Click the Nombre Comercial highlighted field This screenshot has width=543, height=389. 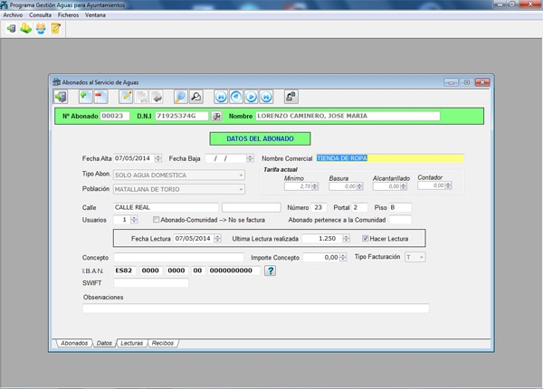(388, 157)
